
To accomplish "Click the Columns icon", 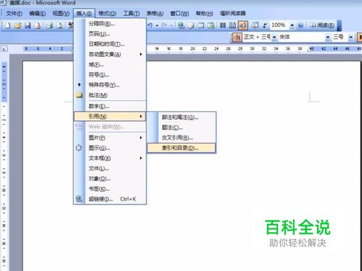I will 223,25.
